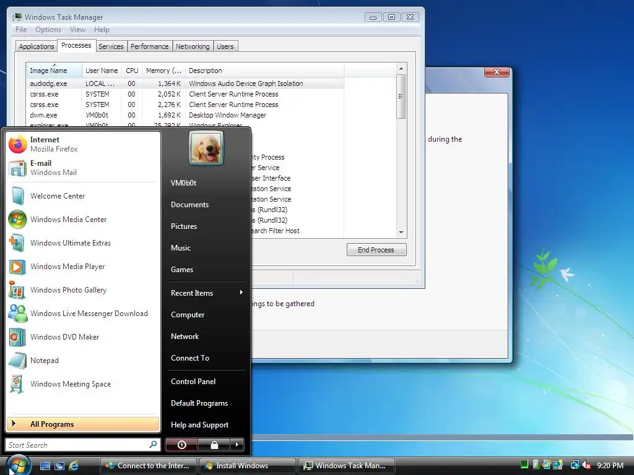Click the dog user account picture
The image size is (634, 475).
click(x=206, y=148)
